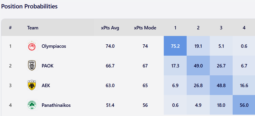Image resolution: width=255 pixels, height=116 pixels.
Task: Open the PAOK team name link
Action: click(48, 66)
